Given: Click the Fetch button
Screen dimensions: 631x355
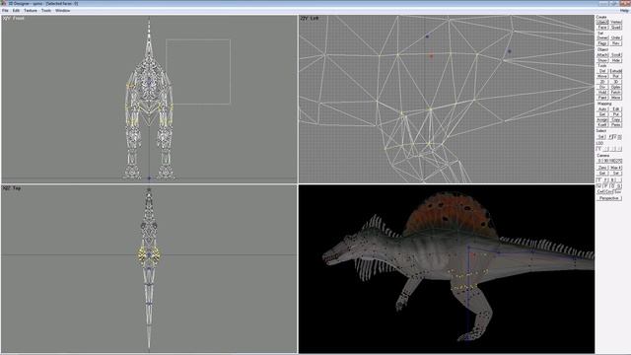Looking at the screenshot, I should coord(615,92).
